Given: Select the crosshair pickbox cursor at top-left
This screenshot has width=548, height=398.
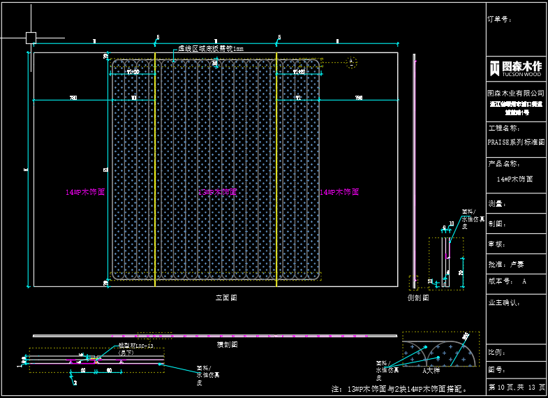Looking at the screenshot, I should (31, 38).
